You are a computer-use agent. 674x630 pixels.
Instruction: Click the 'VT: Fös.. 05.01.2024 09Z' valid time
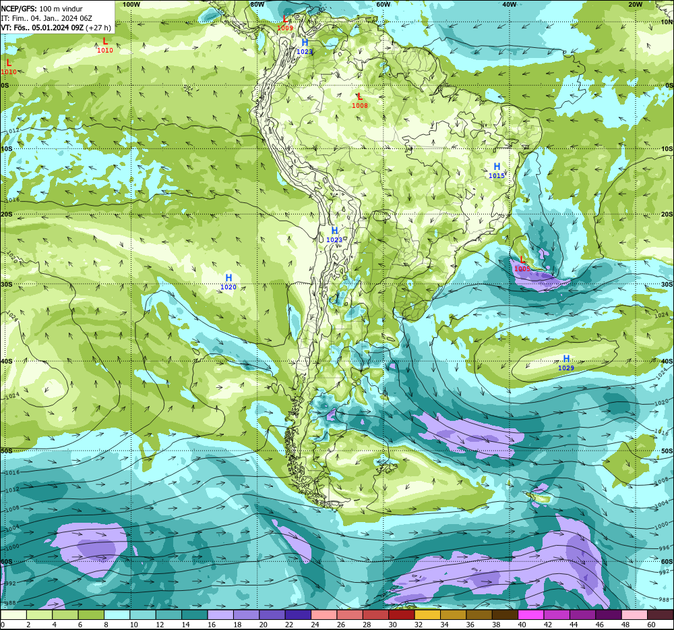pos(42,28)
